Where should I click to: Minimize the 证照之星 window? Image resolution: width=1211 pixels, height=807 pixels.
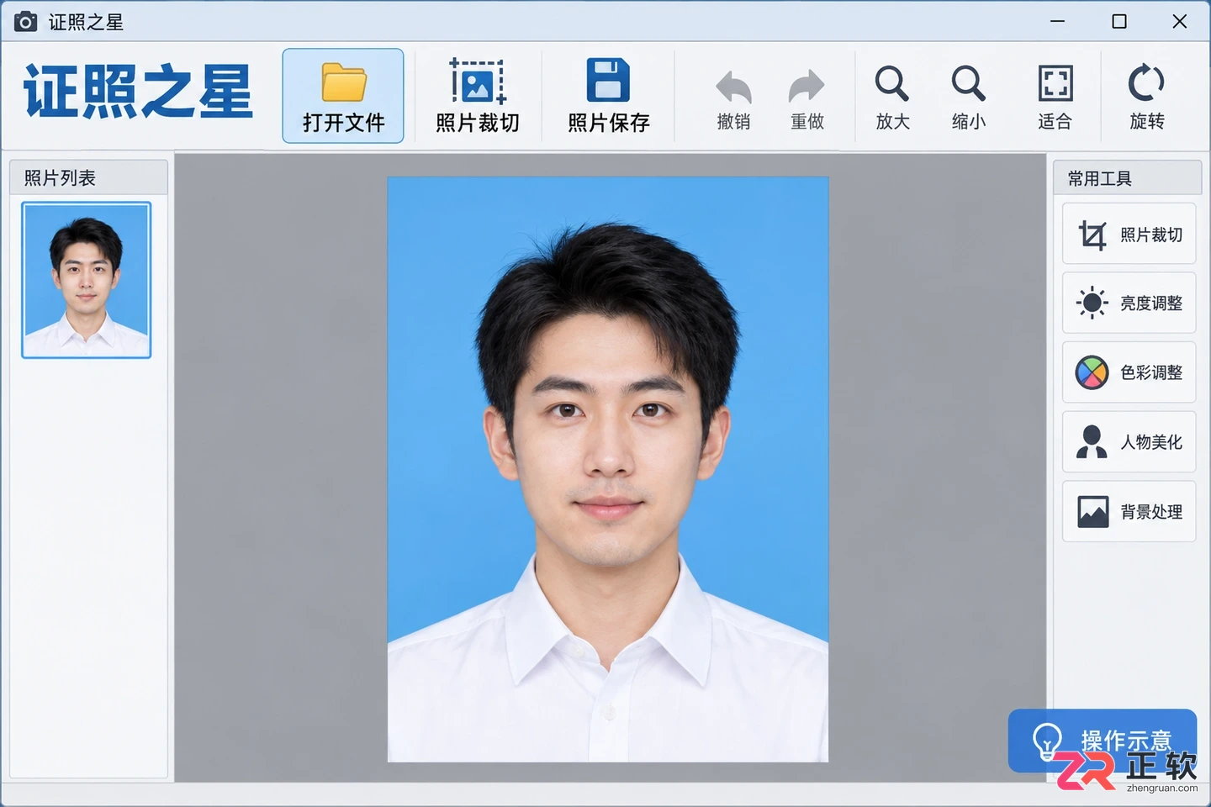[1058, 21]
